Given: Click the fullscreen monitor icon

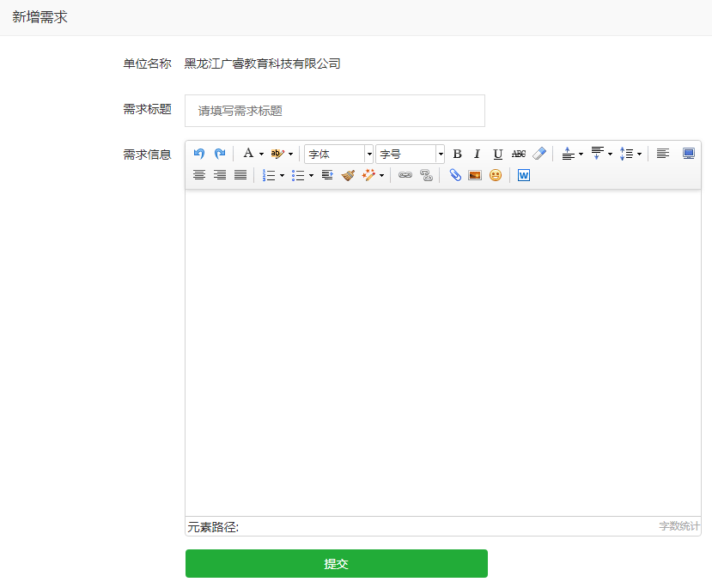Looking at the screenshot, I should click(689, 154).
